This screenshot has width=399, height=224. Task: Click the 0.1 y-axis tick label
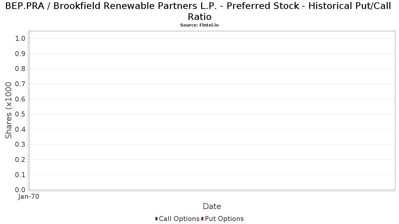pos(20,175)
